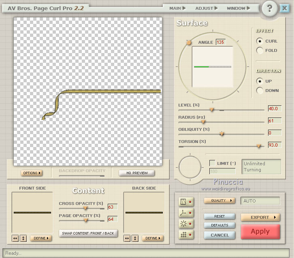Click the RADIUS value field showing 61

(x=275, y=121)
